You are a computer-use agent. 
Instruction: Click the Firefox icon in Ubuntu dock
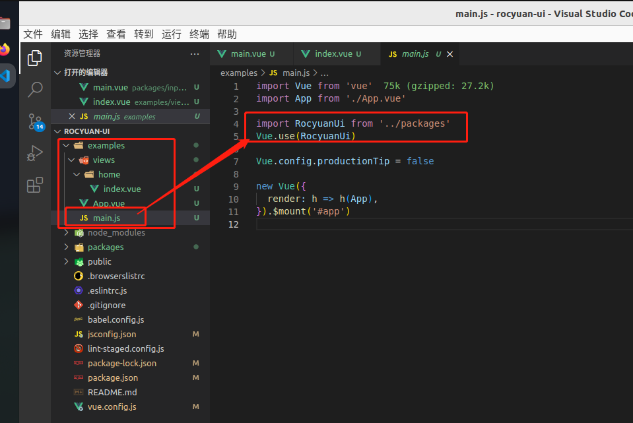[x=5, y=49]
